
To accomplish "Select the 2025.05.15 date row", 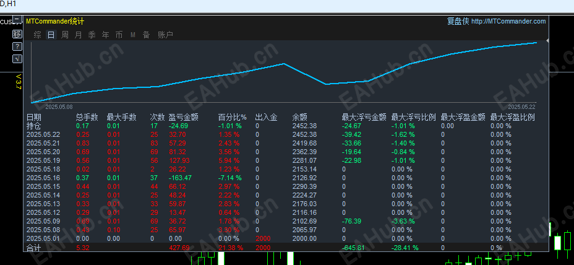I will pyautogui.click(x=43, y=186).
